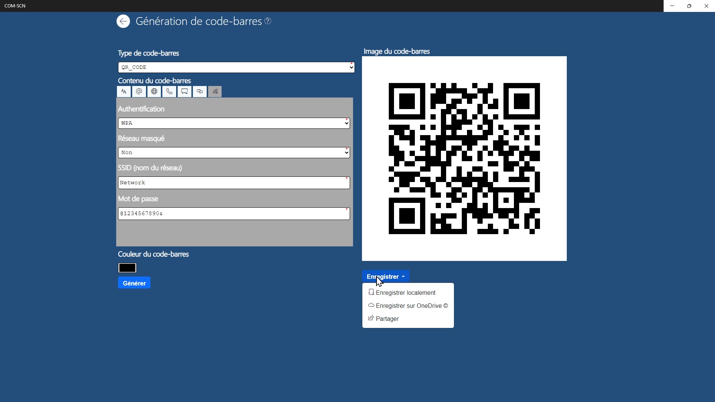Select the globe geolocation content icon
Viewport: 715px width, 402px height.
tap(154, 92)
